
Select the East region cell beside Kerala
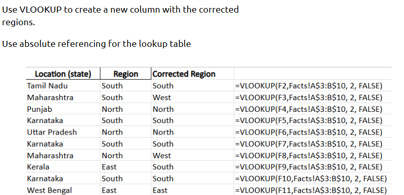126,167
